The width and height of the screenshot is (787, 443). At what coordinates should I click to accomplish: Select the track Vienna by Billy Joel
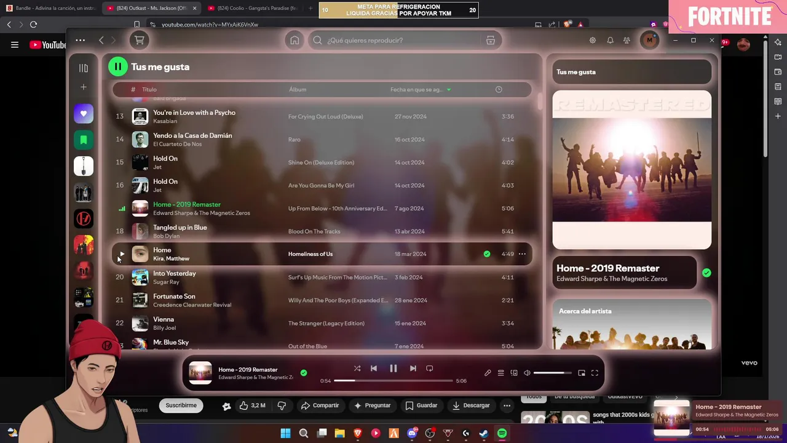(x=164, y=319)
